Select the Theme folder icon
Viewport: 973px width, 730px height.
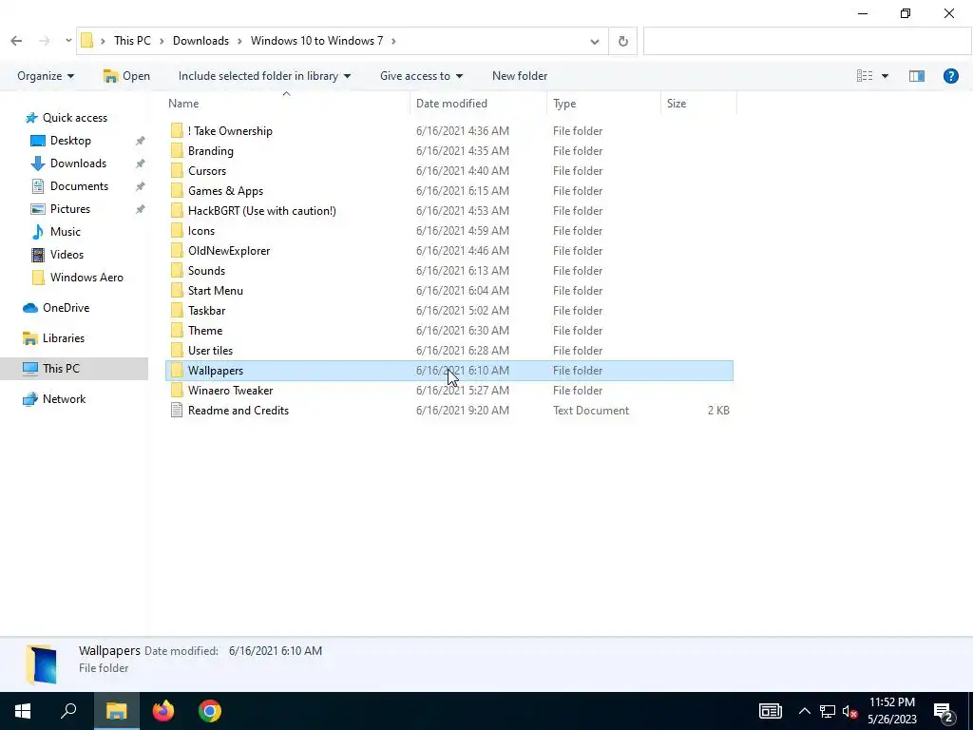point(177,330)
